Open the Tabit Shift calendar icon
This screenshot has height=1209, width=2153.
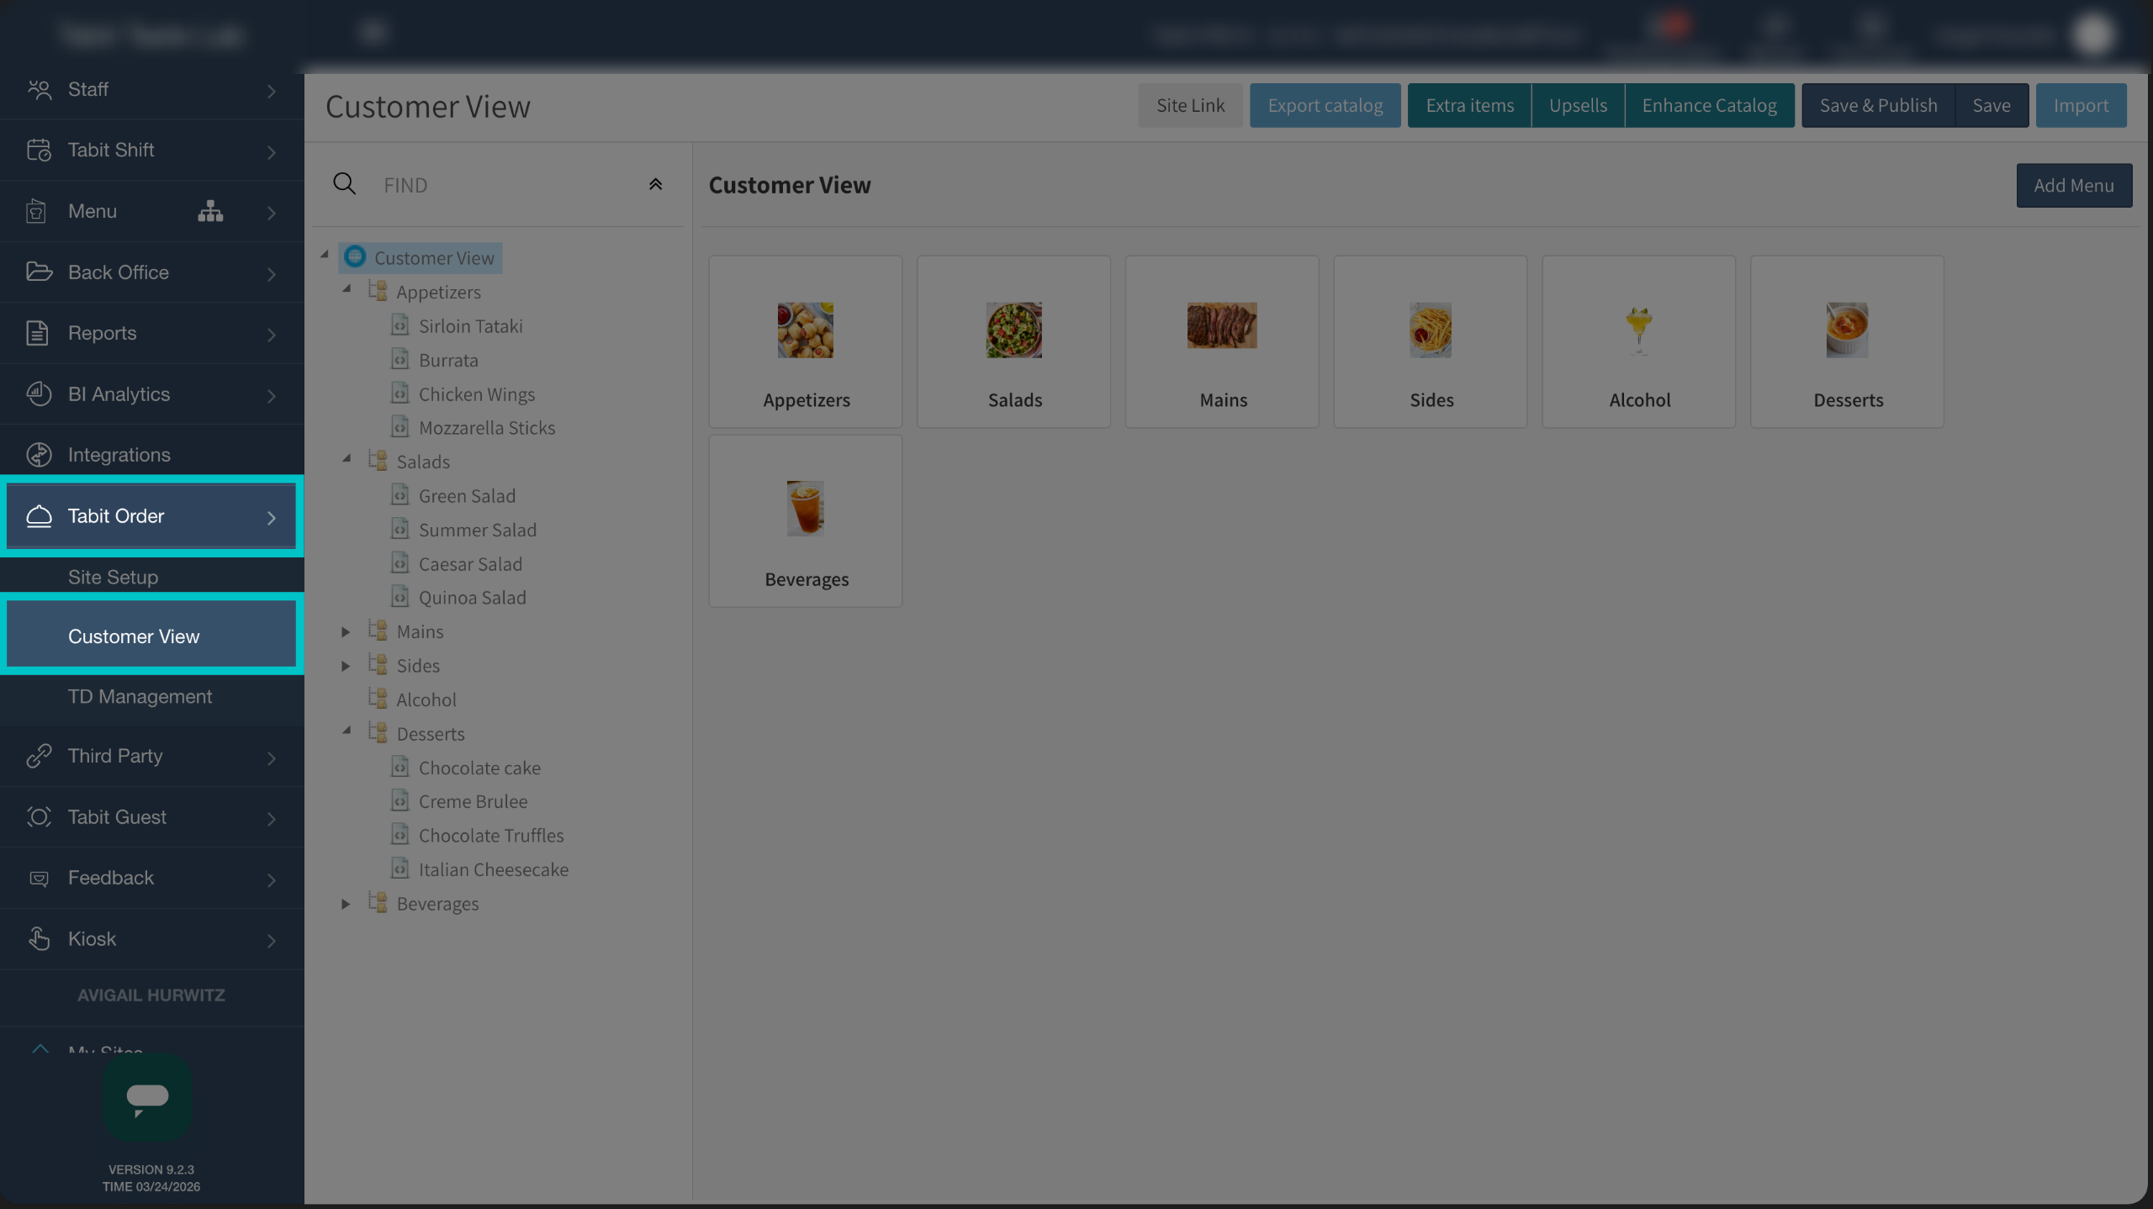[x=39, y=150]
